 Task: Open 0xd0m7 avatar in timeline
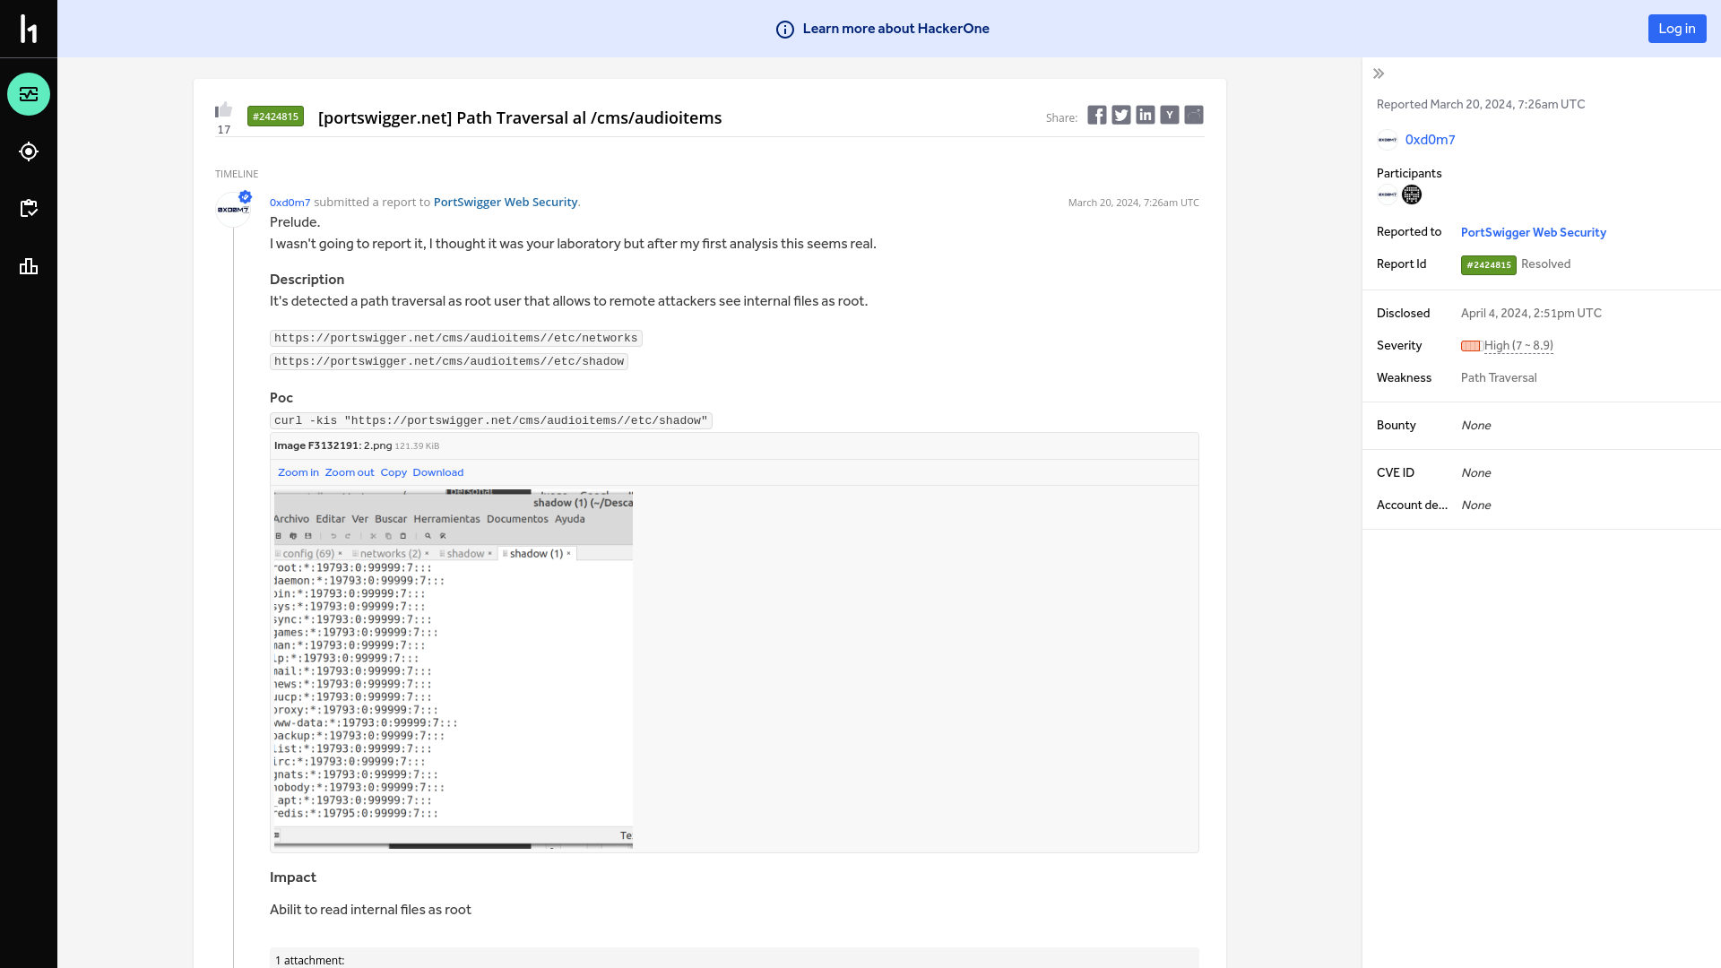click(233, 210)
